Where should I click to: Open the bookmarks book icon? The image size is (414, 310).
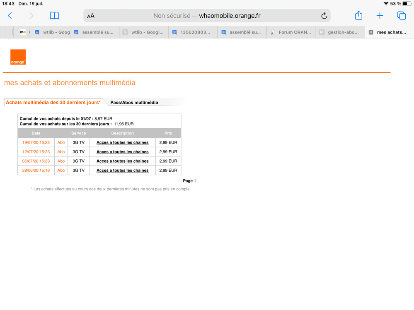pyautogui.click(x=54, y=16)
